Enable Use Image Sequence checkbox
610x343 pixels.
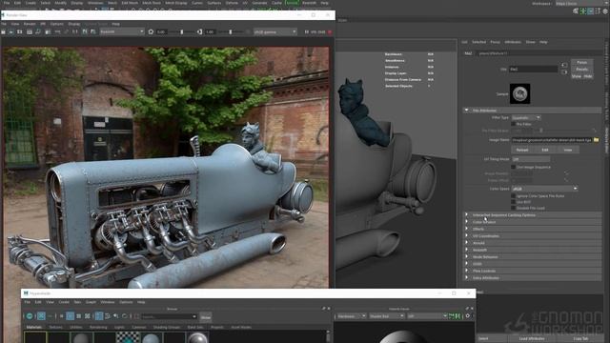[x=513, y=168]
